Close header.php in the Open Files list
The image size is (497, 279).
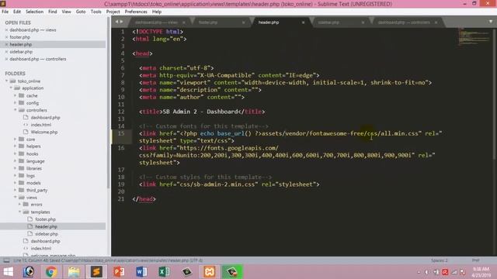click(x=6, y=45)
